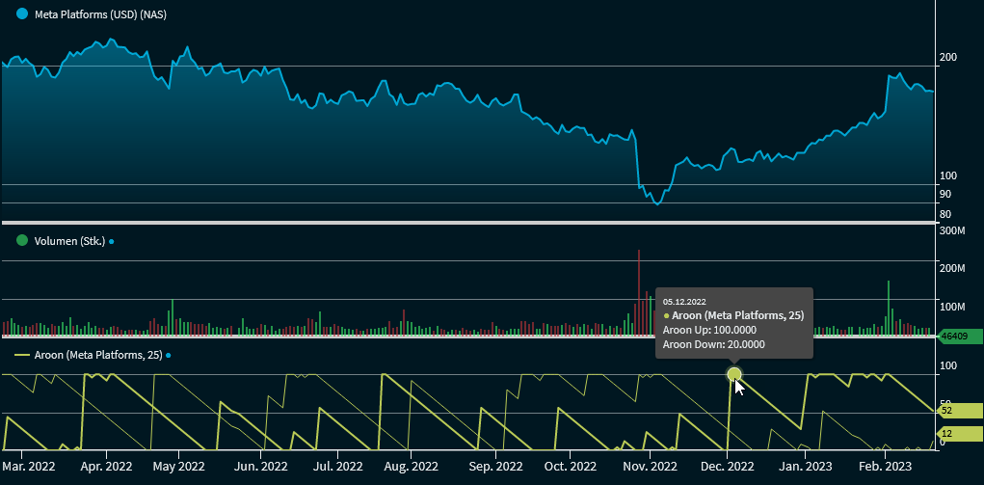Click the blue Meta Platforms legend dot
Viewport: 984px width, 485px height.
[x=22, y=14]
